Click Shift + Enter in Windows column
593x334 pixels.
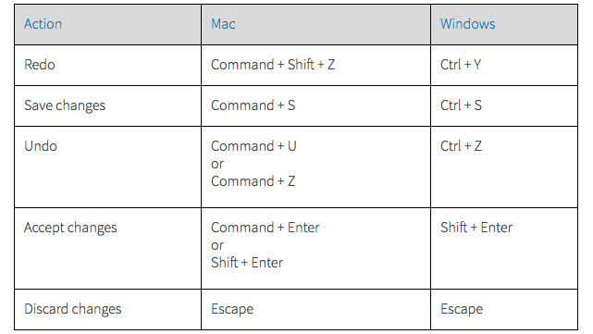point(476,228)
